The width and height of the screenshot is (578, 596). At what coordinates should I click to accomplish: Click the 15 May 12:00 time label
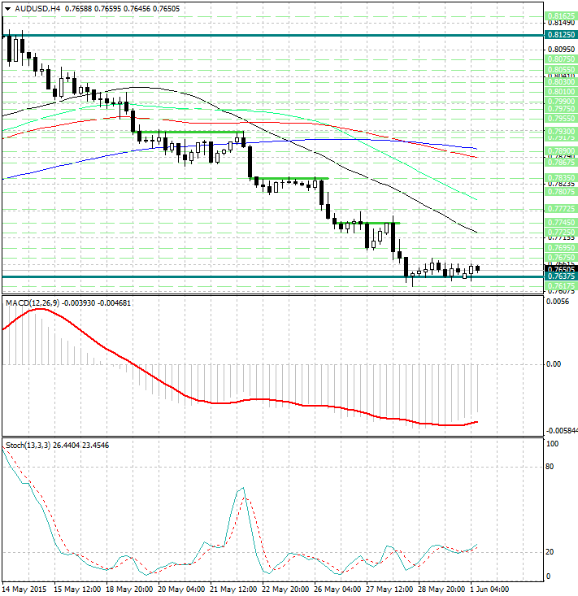(x=77, y=589)
